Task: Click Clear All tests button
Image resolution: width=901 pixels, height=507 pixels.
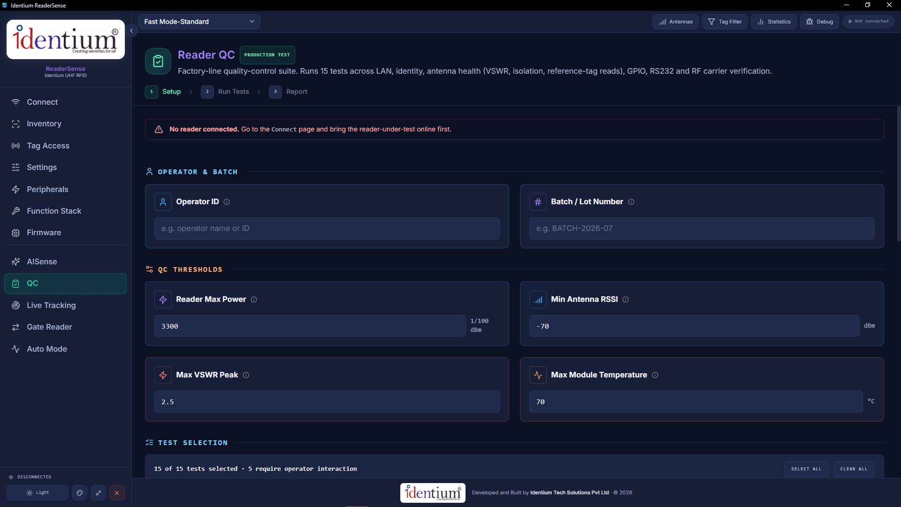Action: (854, 469)
